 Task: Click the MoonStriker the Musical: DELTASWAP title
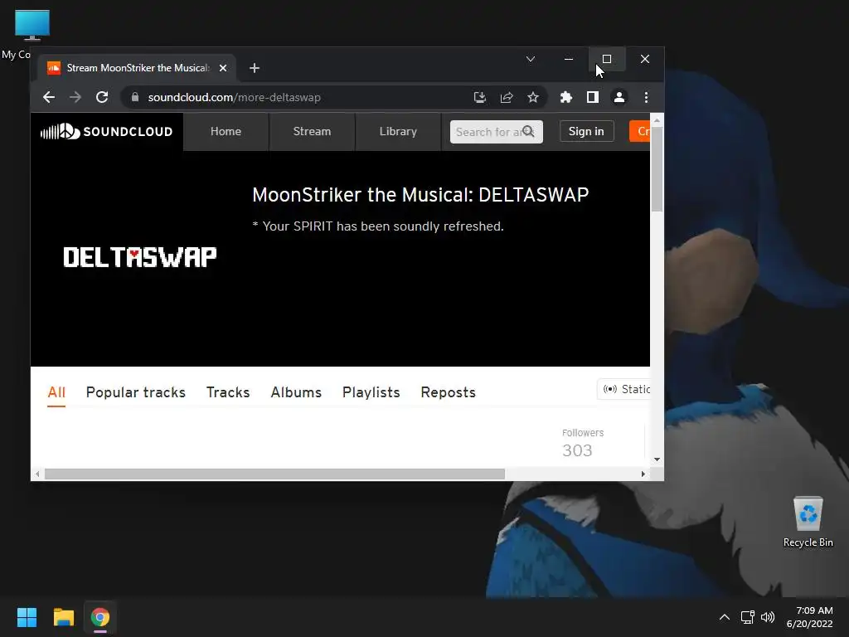click(x=420, y=195)
